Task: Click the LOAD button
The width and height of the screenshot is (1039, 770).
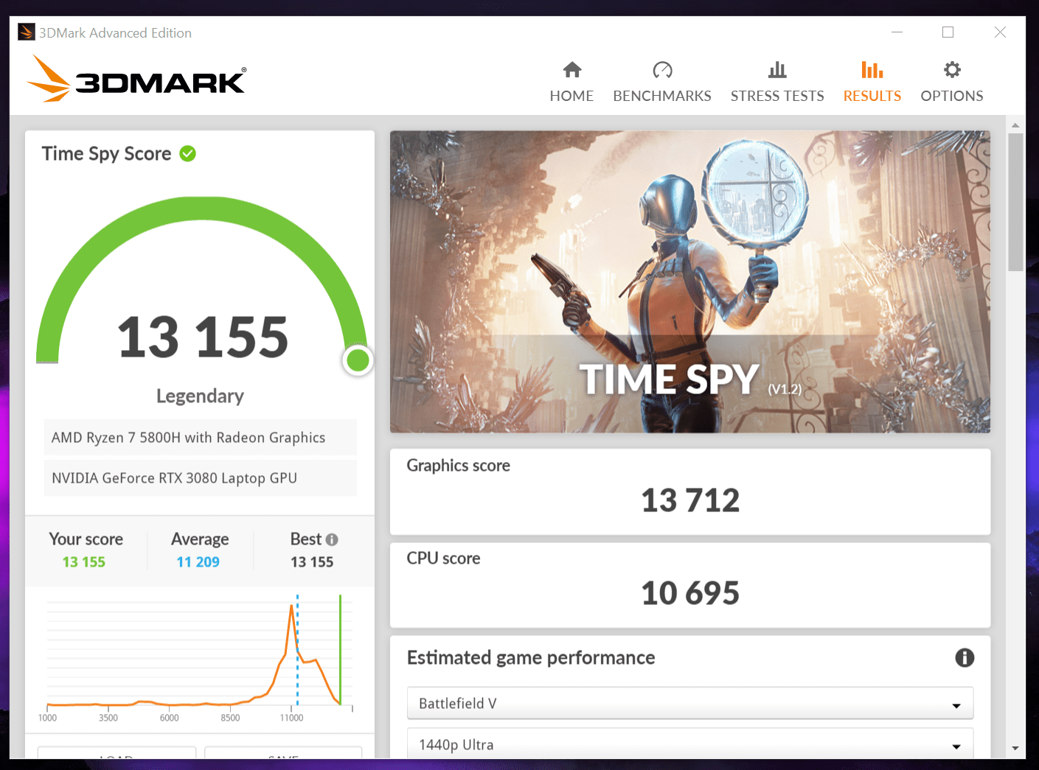Action: pyautogui.click(x=116, y=759)
